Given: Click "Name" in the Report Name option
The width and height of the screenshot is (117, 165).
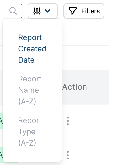Looking at the screenshot, I should pyautogui.click(x=29, y=90).
